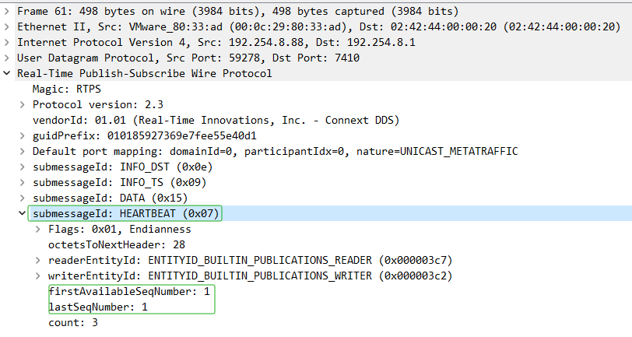Collapse Real-Time Publish-Subscribe Wire Protocol section
Screen dimensions: 632x337
tap(8, 73)
